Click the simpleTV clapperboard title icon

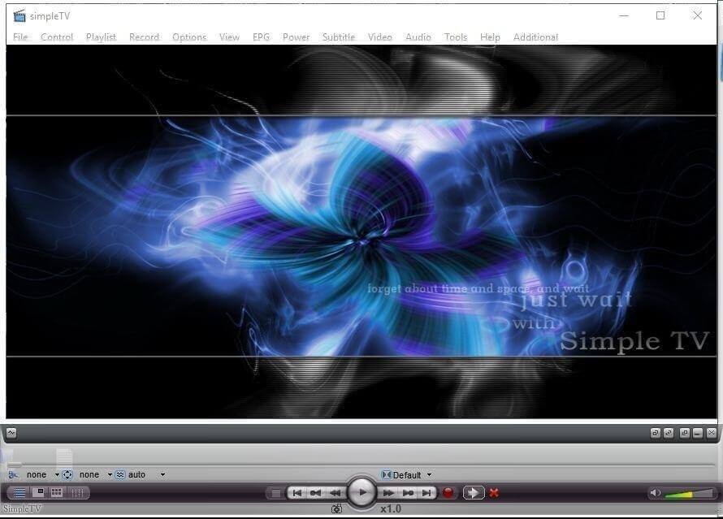[19, 15]
